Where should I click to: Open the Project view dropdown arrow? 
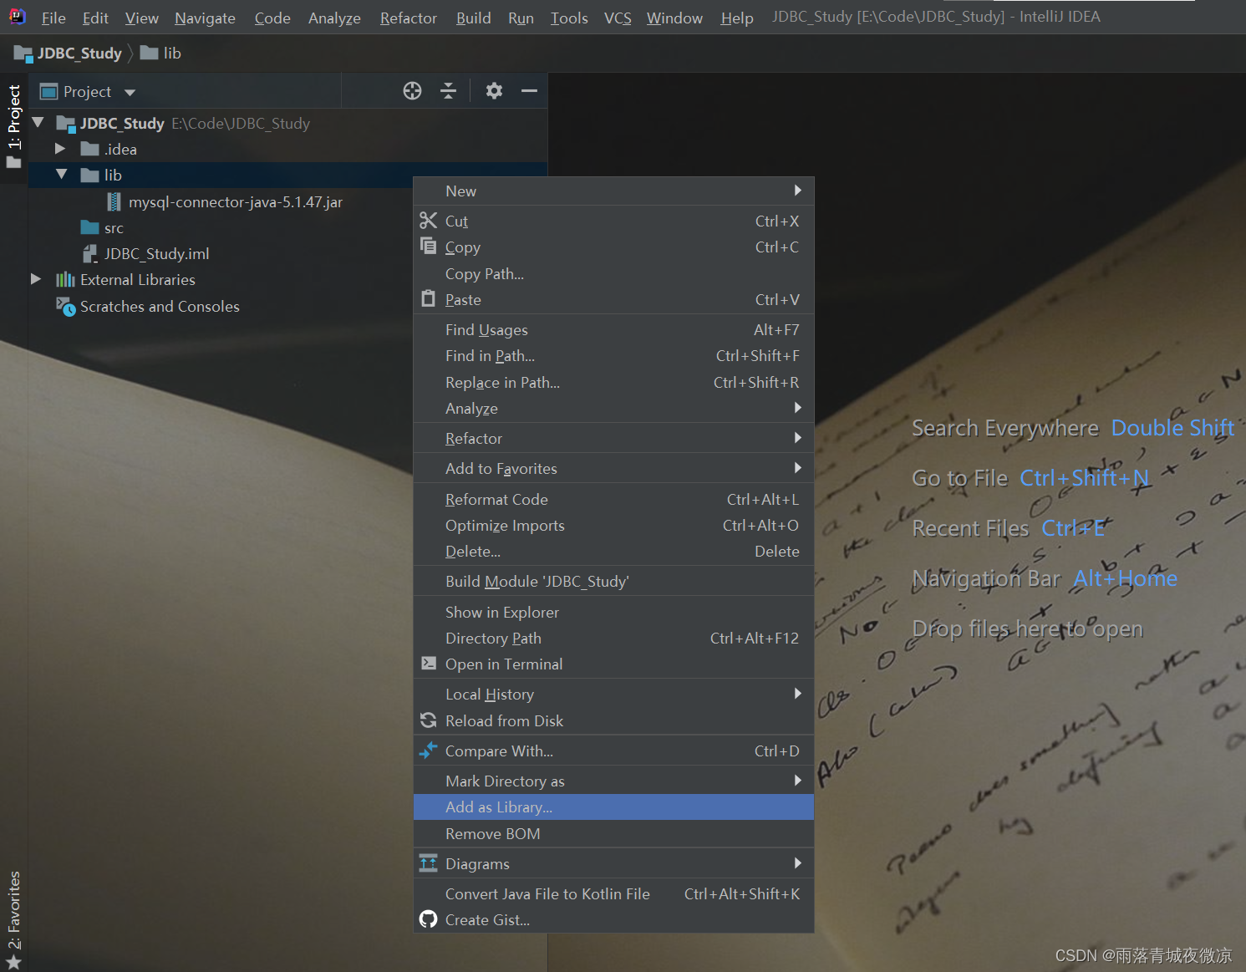[130, 92]
